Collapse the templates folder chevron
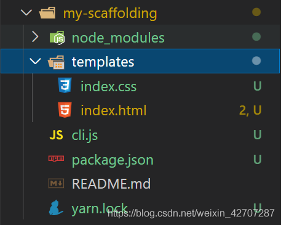The width and height of the screenshot is (281, 225). [35, 61]
